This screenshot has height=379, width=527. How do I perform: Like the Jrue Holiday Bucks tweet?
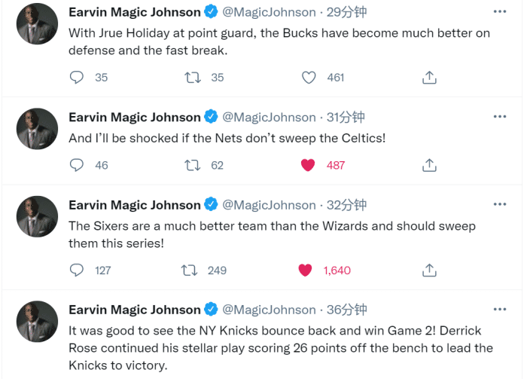click(309, 78)
